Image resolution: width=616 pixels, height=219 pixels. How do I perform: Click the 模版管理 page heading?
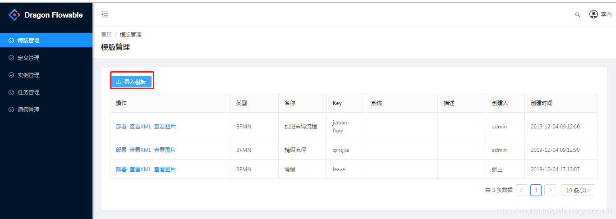click(x=115, y=47)
